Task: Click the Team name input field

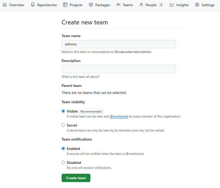Action: pos(118,44)
